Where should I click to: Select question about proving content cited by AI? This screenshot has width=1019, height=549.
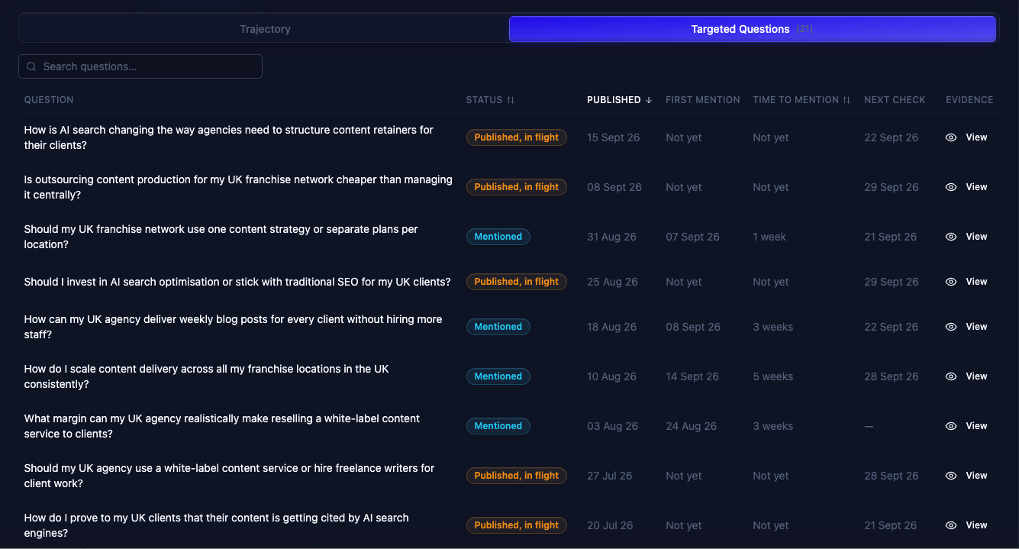pos(217,525)
